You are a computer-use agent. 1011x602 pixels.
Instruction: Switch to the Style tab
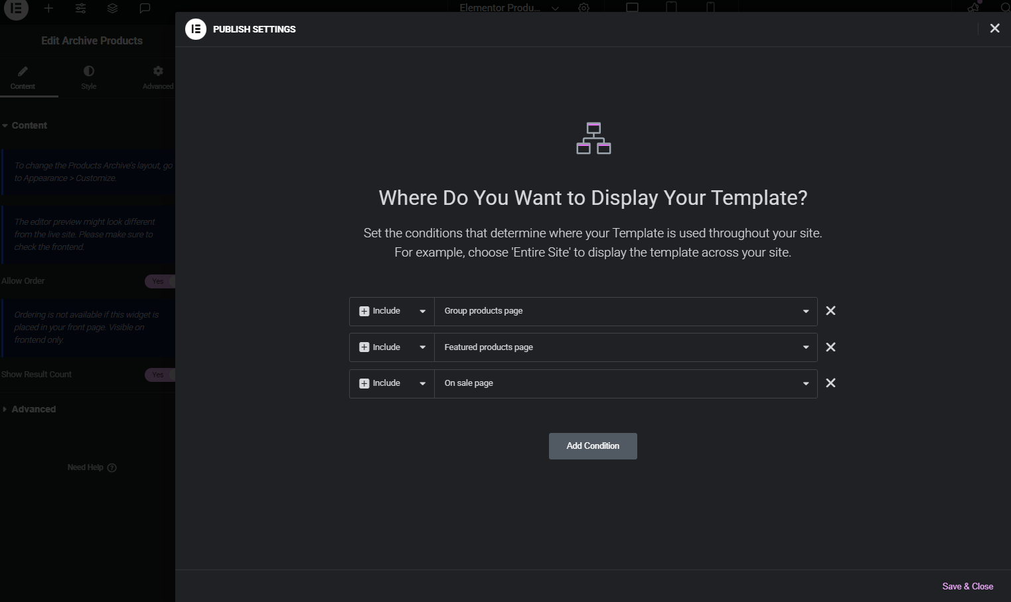coord(88,78)
